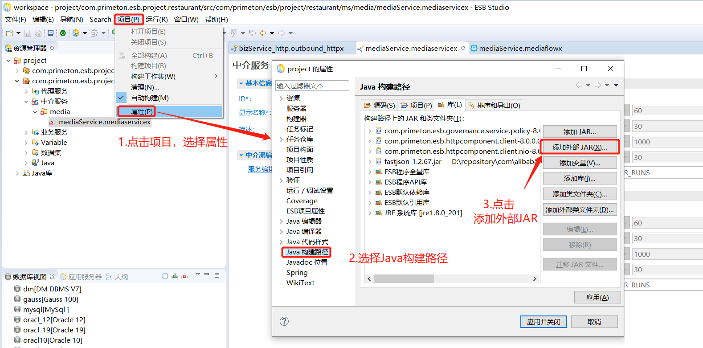
Task: Expand the 任务仓库 node in properties tree
Action: pos(281,139)
